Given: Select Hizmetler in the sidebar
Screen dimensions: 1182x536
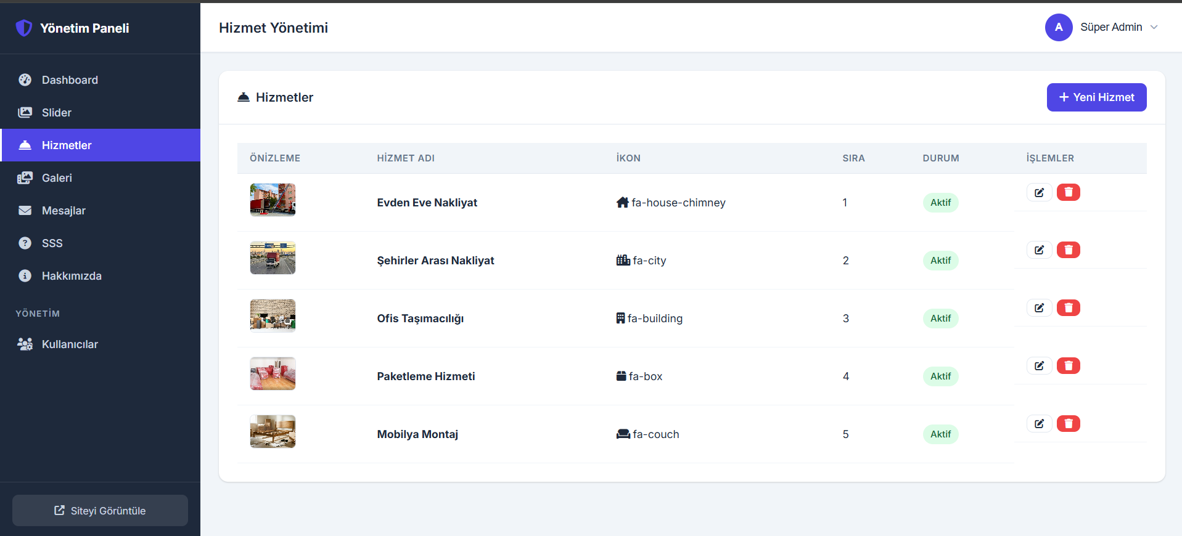Looking at the screenshot, I should point(101,145).
